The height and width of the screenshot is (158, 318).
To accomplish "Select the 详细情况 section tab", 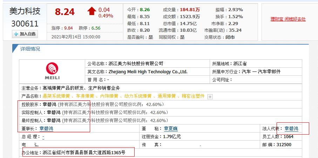I will point(30,49).
